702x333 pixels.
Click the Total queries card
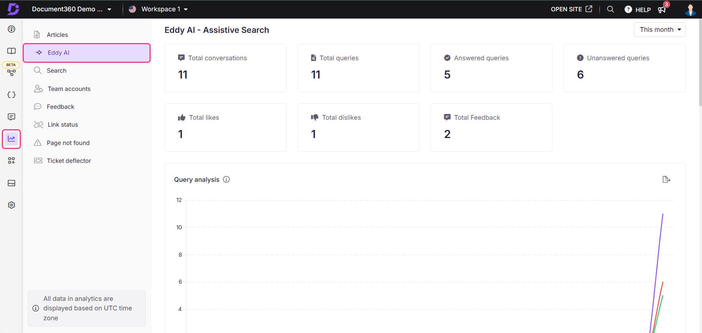358,68
